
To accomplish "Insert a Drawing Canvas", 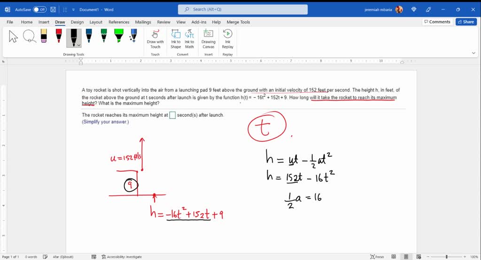I will (209, 38).
